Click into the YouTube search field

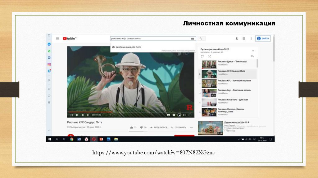[x=151, y=38]
